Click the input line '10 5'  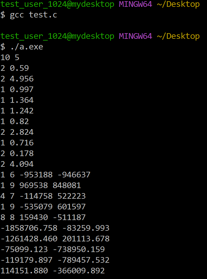(x=10, y=57)
